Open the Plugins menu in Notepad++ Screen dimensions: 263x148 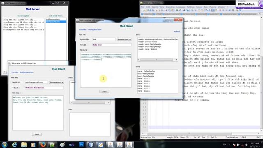point(212,7)
